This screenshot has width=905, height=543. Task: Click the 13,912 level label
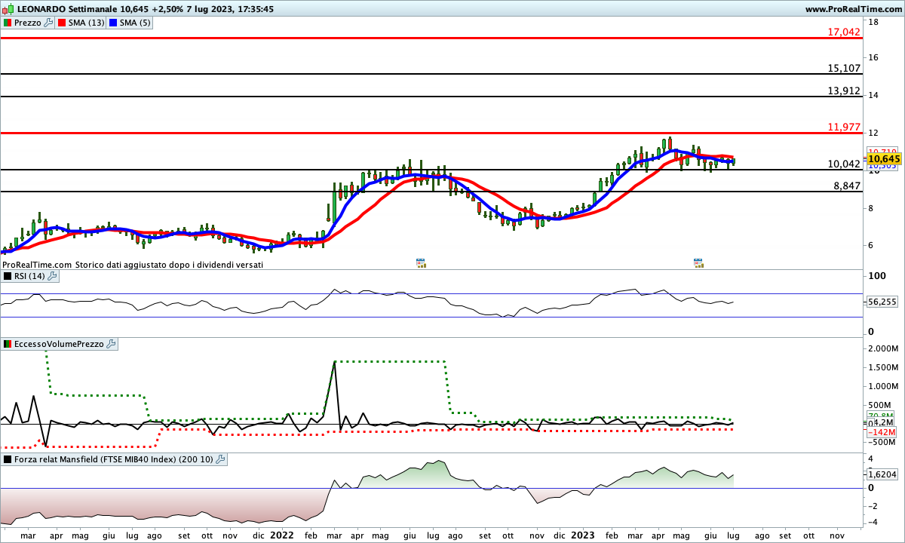pos(844,90)
